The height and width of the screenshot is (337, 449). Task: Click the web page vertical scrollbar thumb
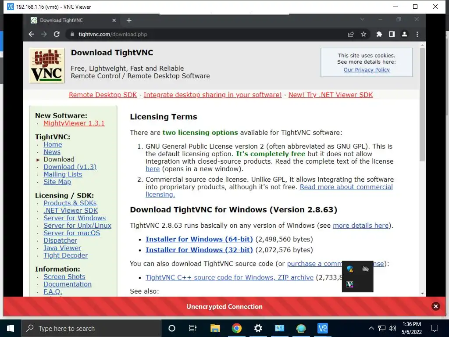tap(422, 104)
